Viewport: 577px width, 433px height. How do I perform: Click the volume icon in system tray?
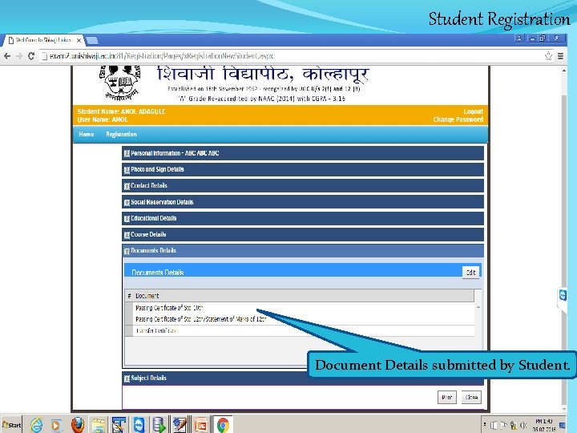[523, 426]
